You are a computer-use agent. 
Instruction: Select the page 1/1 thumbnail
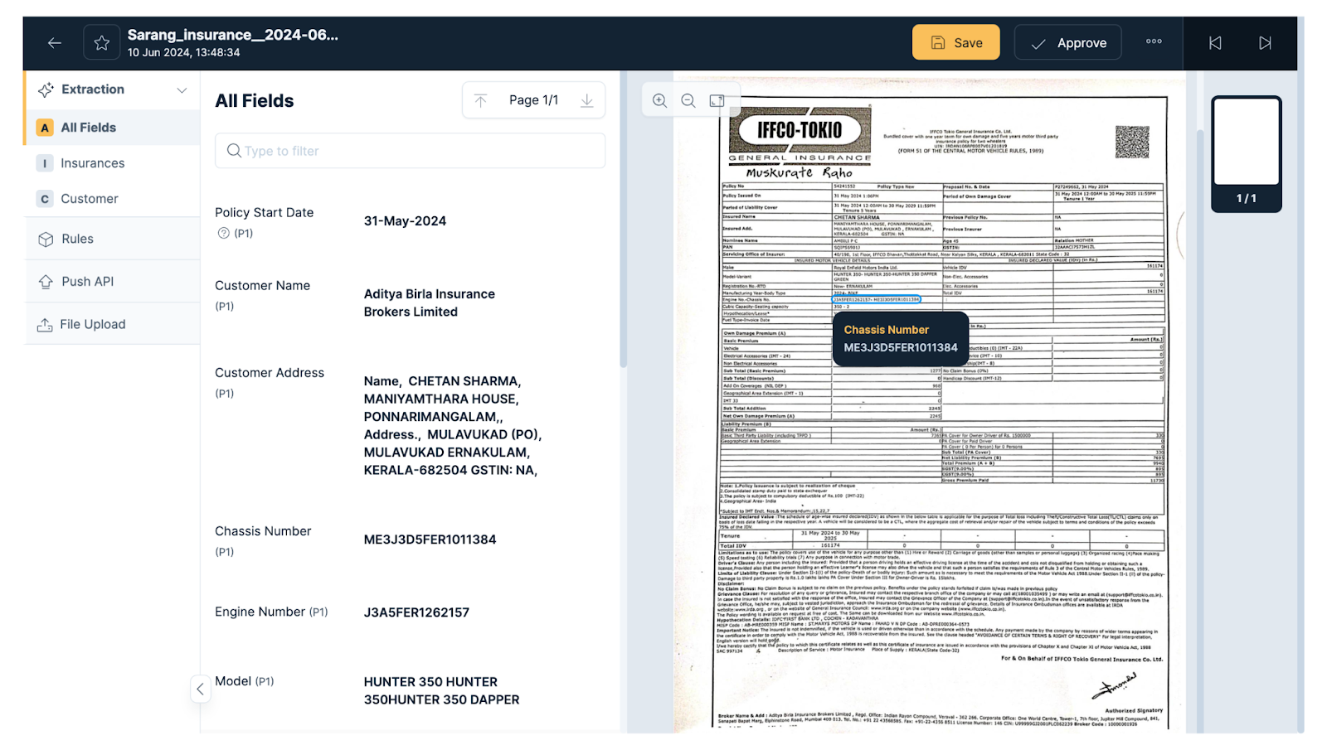(1246, 154)
